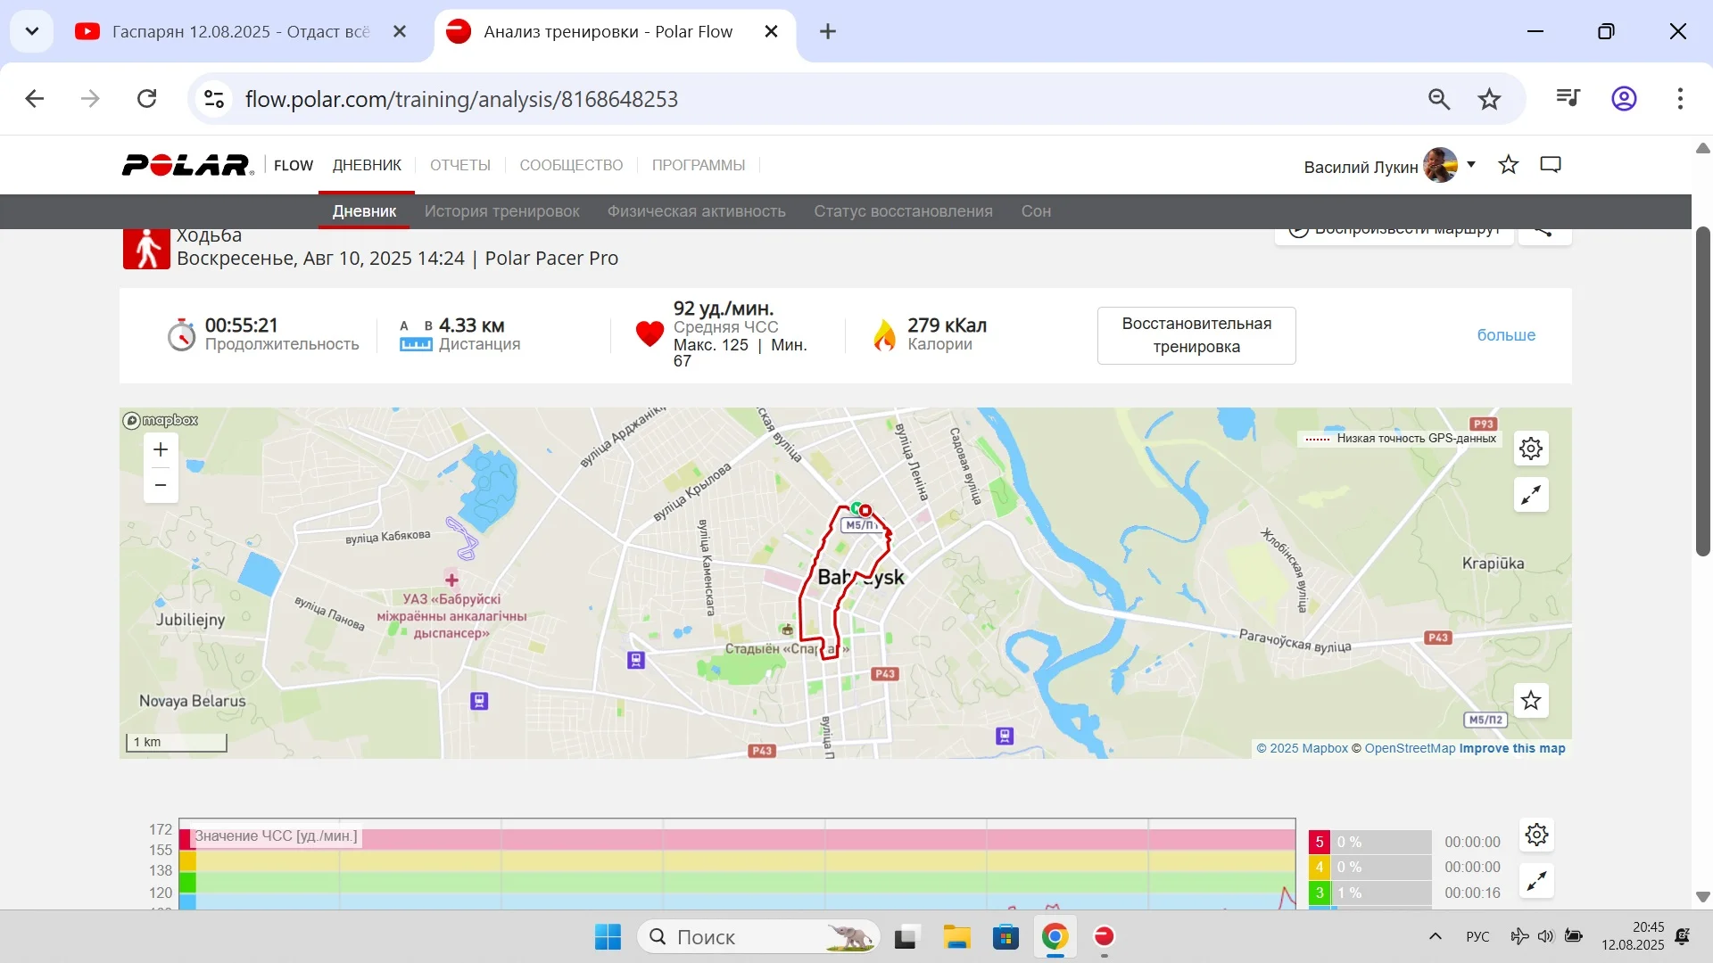Click the browser address bar URL
This screenshot has width=1713, height=963.
[x=461, y=99]
